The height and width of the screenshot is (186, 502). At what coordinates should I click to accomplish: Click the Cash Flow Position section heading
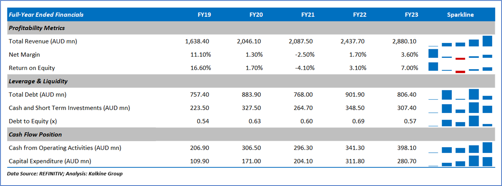(x=35, y=134)
